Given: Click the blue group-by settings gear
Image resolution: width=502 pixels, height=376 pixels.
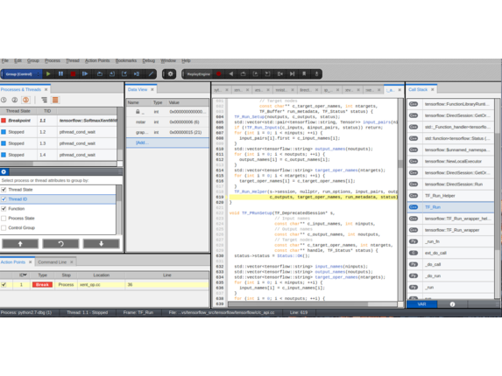Looking at the screenshot, I should click(4, 172).
